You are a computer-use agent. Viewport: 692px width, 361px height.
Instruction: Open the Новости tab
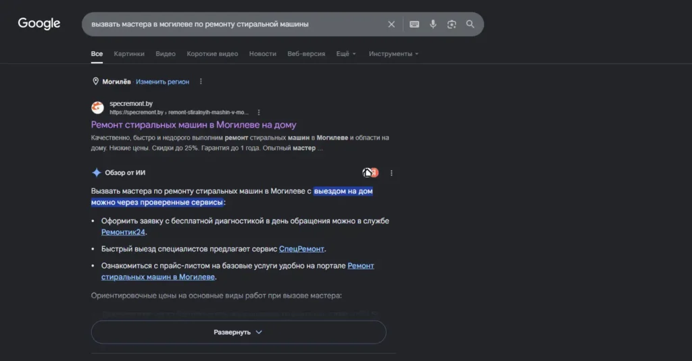point(263,54)
